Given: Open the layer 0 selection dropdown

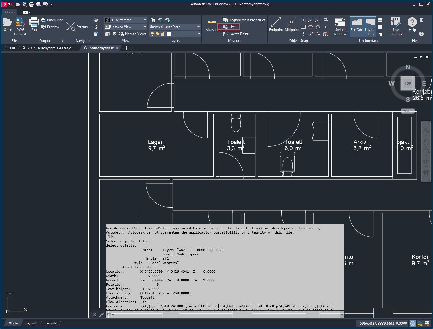Looking at the screenshot, I should click(198, 34).
